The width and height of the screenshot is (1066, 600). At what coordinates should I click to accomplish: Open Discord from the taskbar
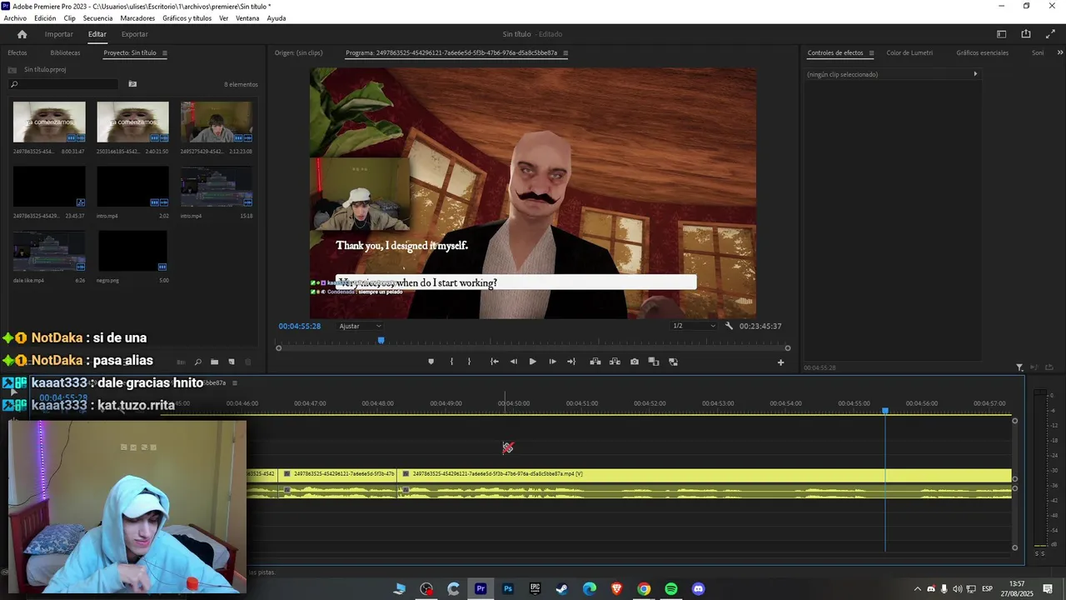(x=698, y=589)
